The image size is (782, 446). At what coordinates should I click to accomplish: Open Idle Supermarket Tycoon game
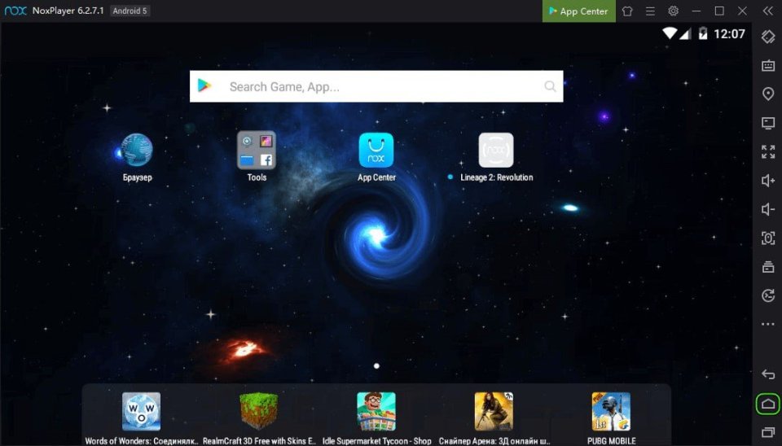click(x=376, y=412)
